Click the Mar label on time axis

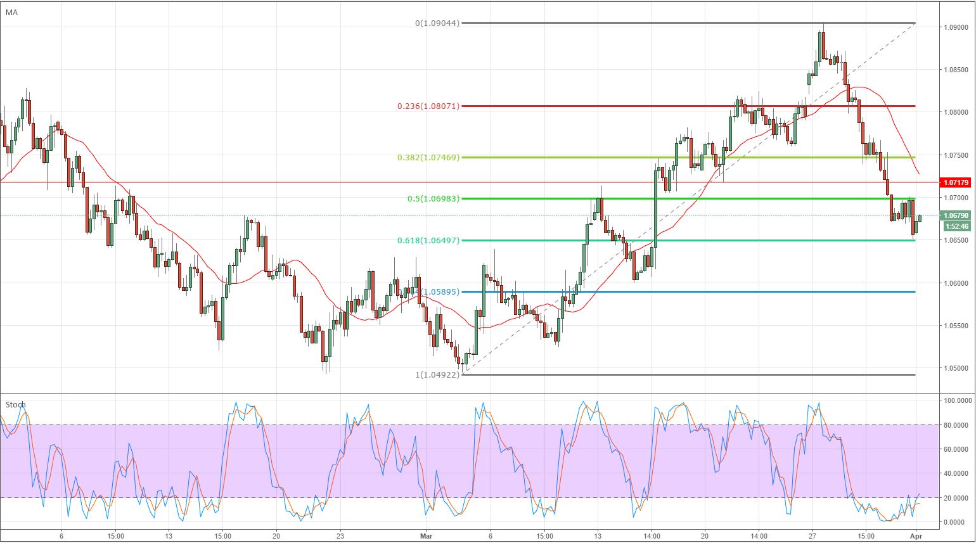coord(426,535)
